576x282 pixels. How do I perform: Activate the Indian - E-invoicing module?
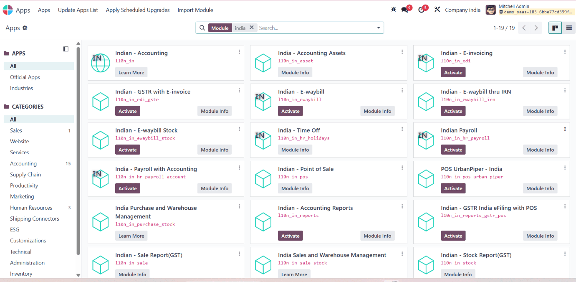(x=453, y=73)
